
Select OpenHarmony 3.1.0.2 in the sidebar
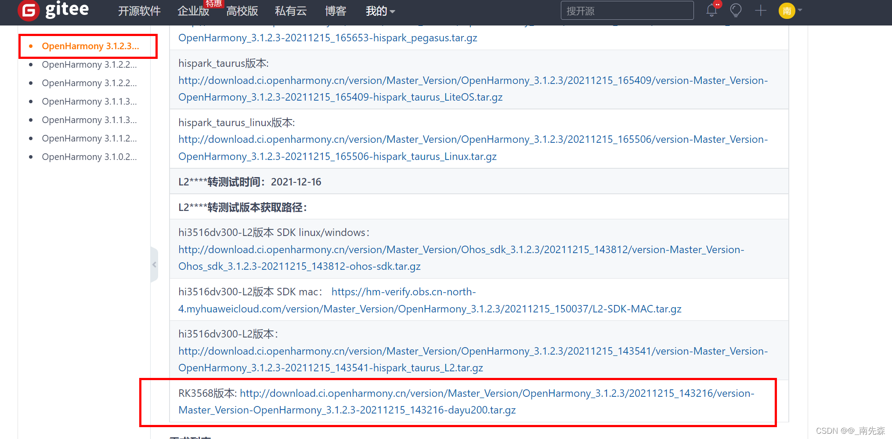(89, 157)
